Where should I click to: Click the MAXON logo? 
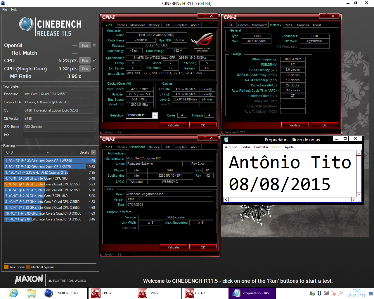29,279
